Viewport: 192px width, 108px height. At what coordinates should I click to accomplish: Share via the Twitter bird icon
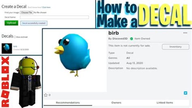tap(186, 93)
